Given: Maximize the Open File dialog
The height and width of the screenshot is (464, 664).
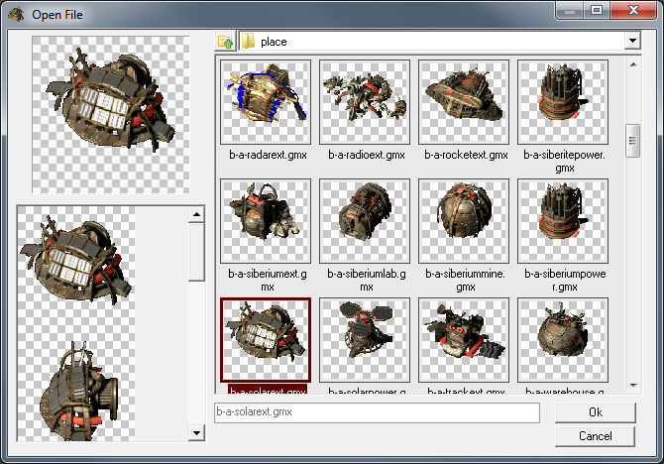Looking at the screenshot, I should [597, 10].
